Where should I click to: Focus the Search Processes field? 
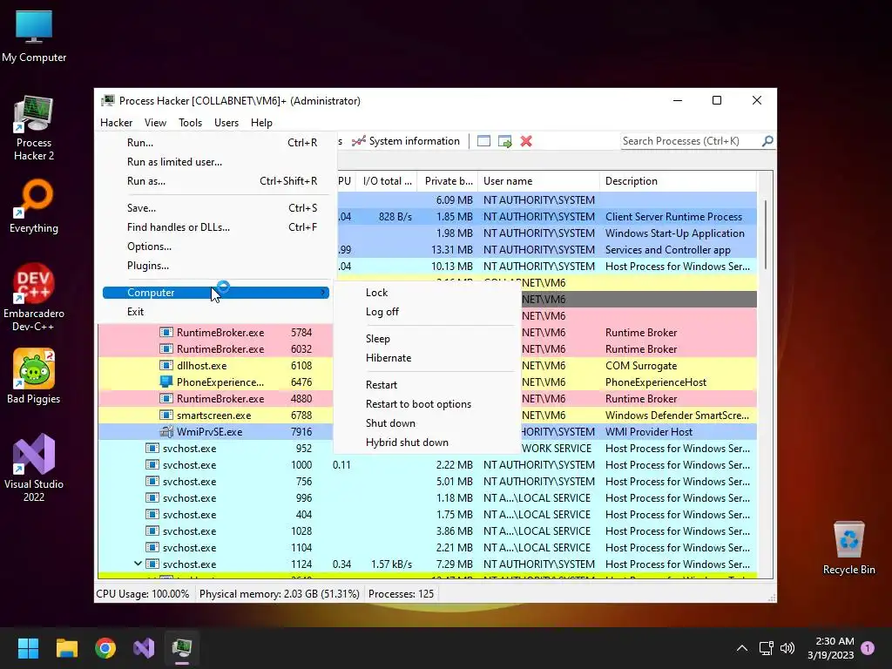pyautogui.click(x=690, y=141)
